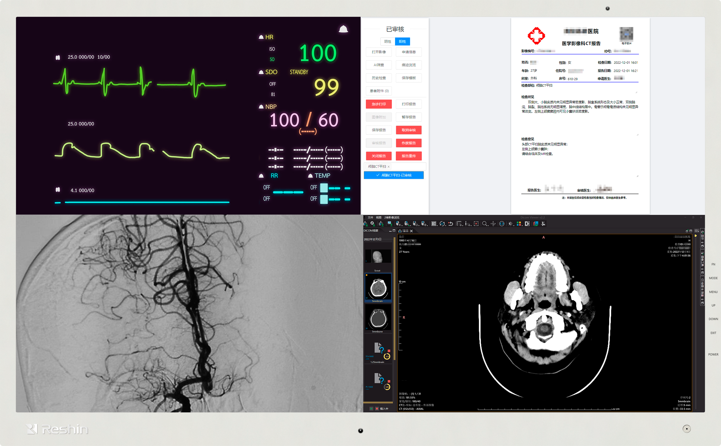This screenshot has width=721, height=446.
Task: Click the 急诊打印 red button
Action: pyautogui.click(x=379, y=104)
